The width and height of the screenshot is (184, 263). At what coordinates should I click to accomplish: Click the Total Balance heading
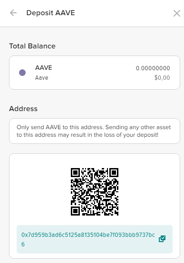click(x=32, y=46)
